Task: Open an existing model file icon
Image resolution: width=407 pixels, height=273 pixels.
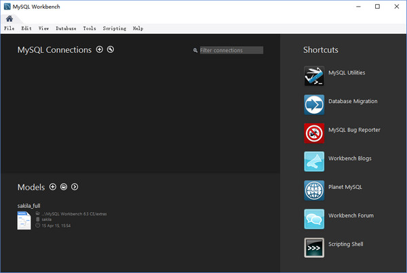Action: [x=64, y=187]
